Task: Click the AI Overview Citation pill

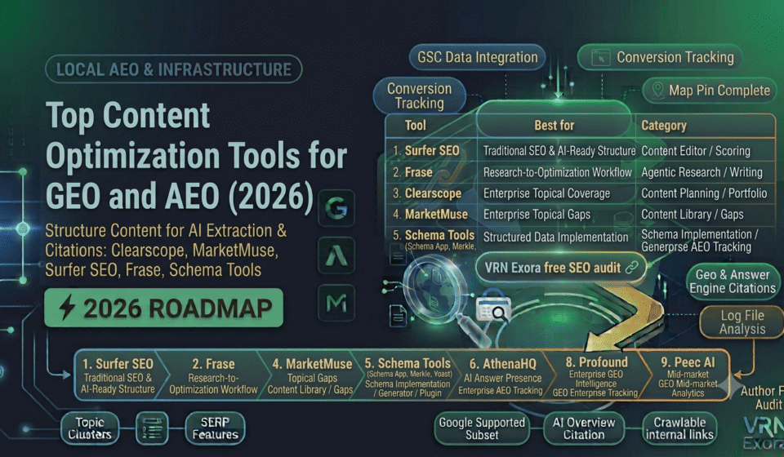Action: [x=584, y=428]
